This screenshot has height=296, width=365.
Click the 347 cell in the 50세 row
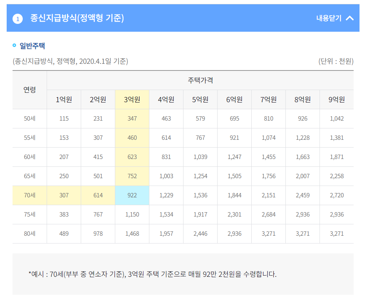coord(132,119)
